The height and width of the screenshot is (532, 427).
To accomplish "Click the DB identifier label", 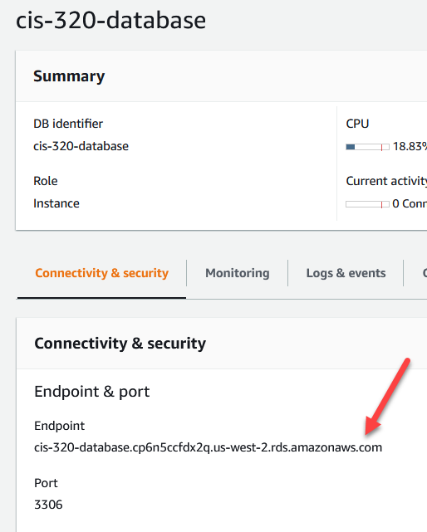I will tap(68, 124).
